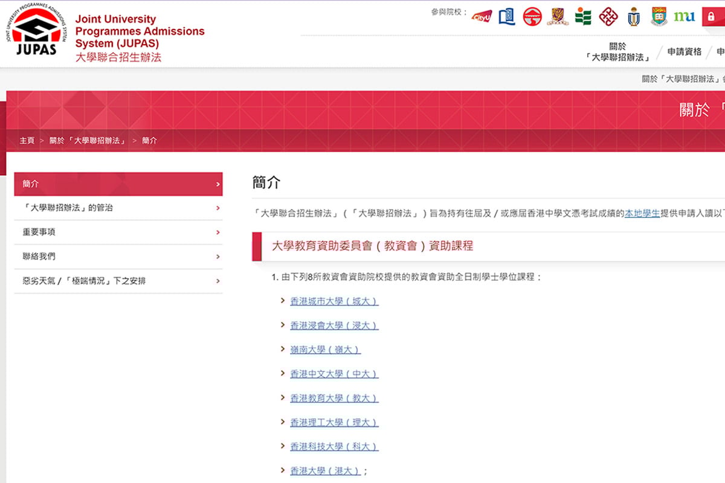Open the CityU logo in participating institutions
Screen dimensions: 725x483
482,16
